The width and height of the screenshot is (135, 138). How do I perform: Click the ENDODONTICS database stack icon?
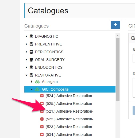pyautogui.click(x=31, y=67)
